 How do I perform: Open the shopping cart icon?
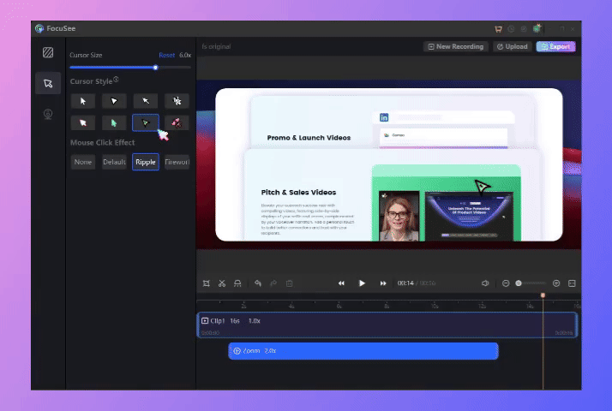498,28
